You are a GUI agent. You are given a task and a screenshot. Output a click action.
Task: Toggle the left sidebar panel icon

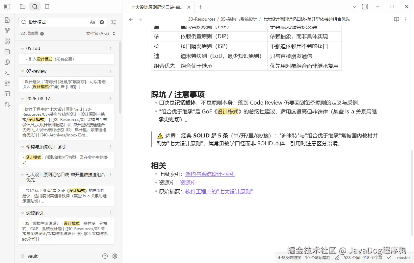(x=7, y=7)
